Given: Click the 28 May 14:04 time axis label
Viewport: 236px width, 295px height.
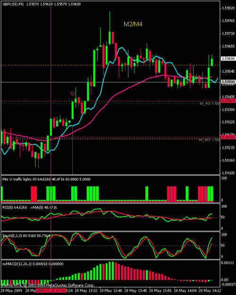Looking at the screenshot, I should point(185,291).
